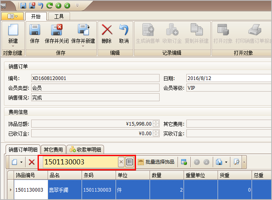
Task: Click the 保存并新建 ribbon button
Action: click(x=83, y=34)
